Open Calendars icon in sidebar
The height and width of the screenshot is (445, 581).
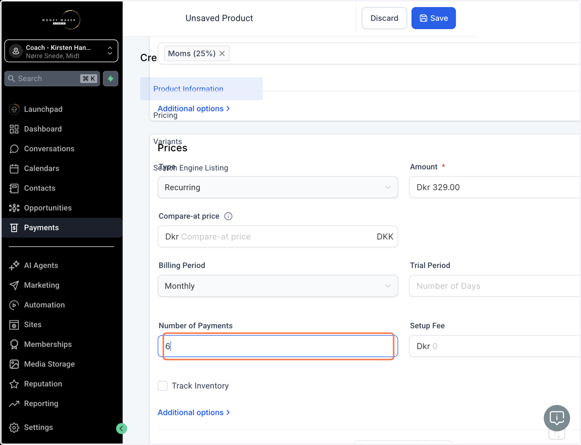tap(14, 168)
